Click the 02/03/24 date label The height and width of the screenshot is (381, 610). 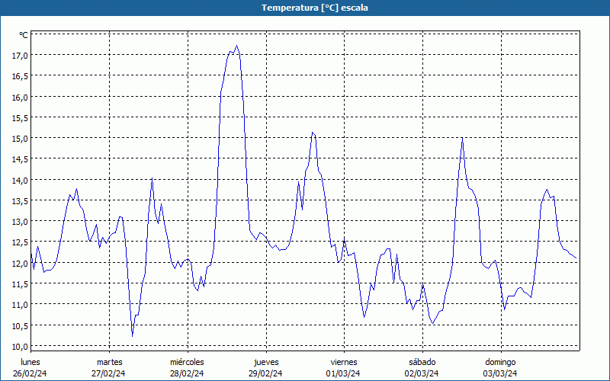click(x=422, y=373)
